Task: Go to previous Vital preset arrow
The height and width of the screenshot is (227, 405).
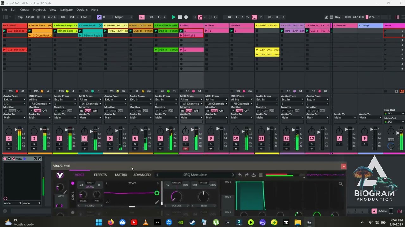Action: (x=157, y=175)
